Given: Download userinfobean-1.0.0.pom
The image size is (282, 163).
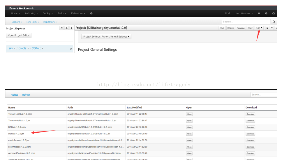Looking at the screenshot, I should 250,147.
